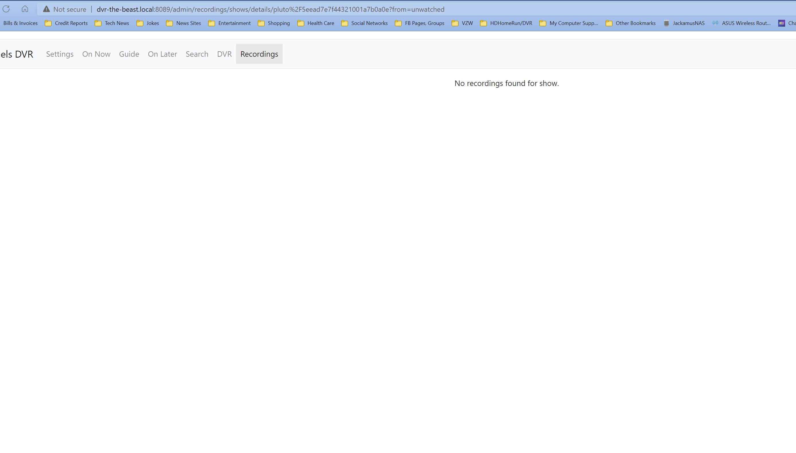The image size is (796, 453).
Task: Open the On Later page
Action: (162, 54)
